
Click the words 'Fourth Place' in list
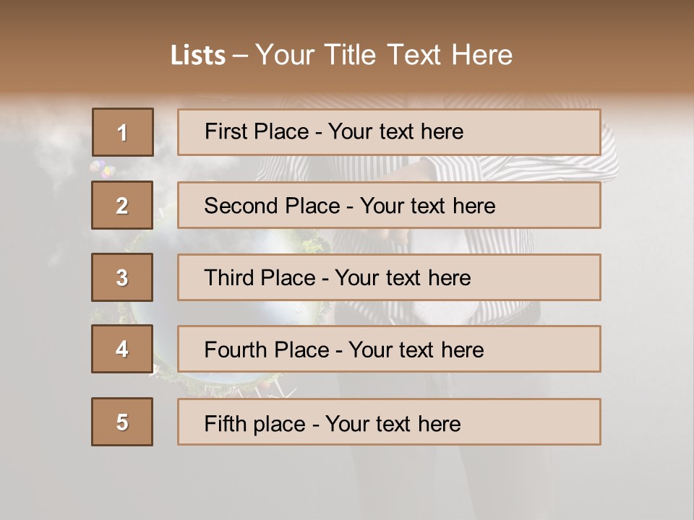[x=267, y=350]
